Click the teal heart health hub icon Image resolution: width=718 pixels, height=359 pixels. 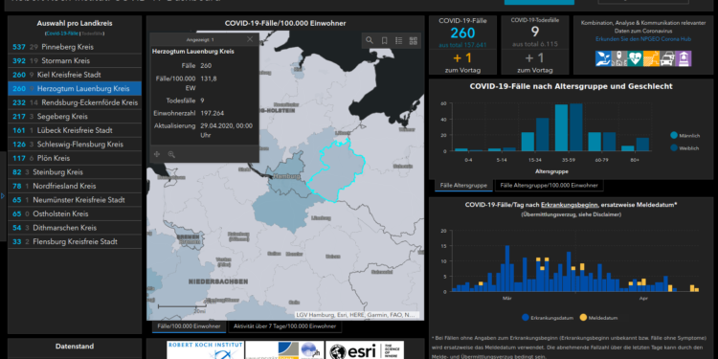tap(635, 58)
